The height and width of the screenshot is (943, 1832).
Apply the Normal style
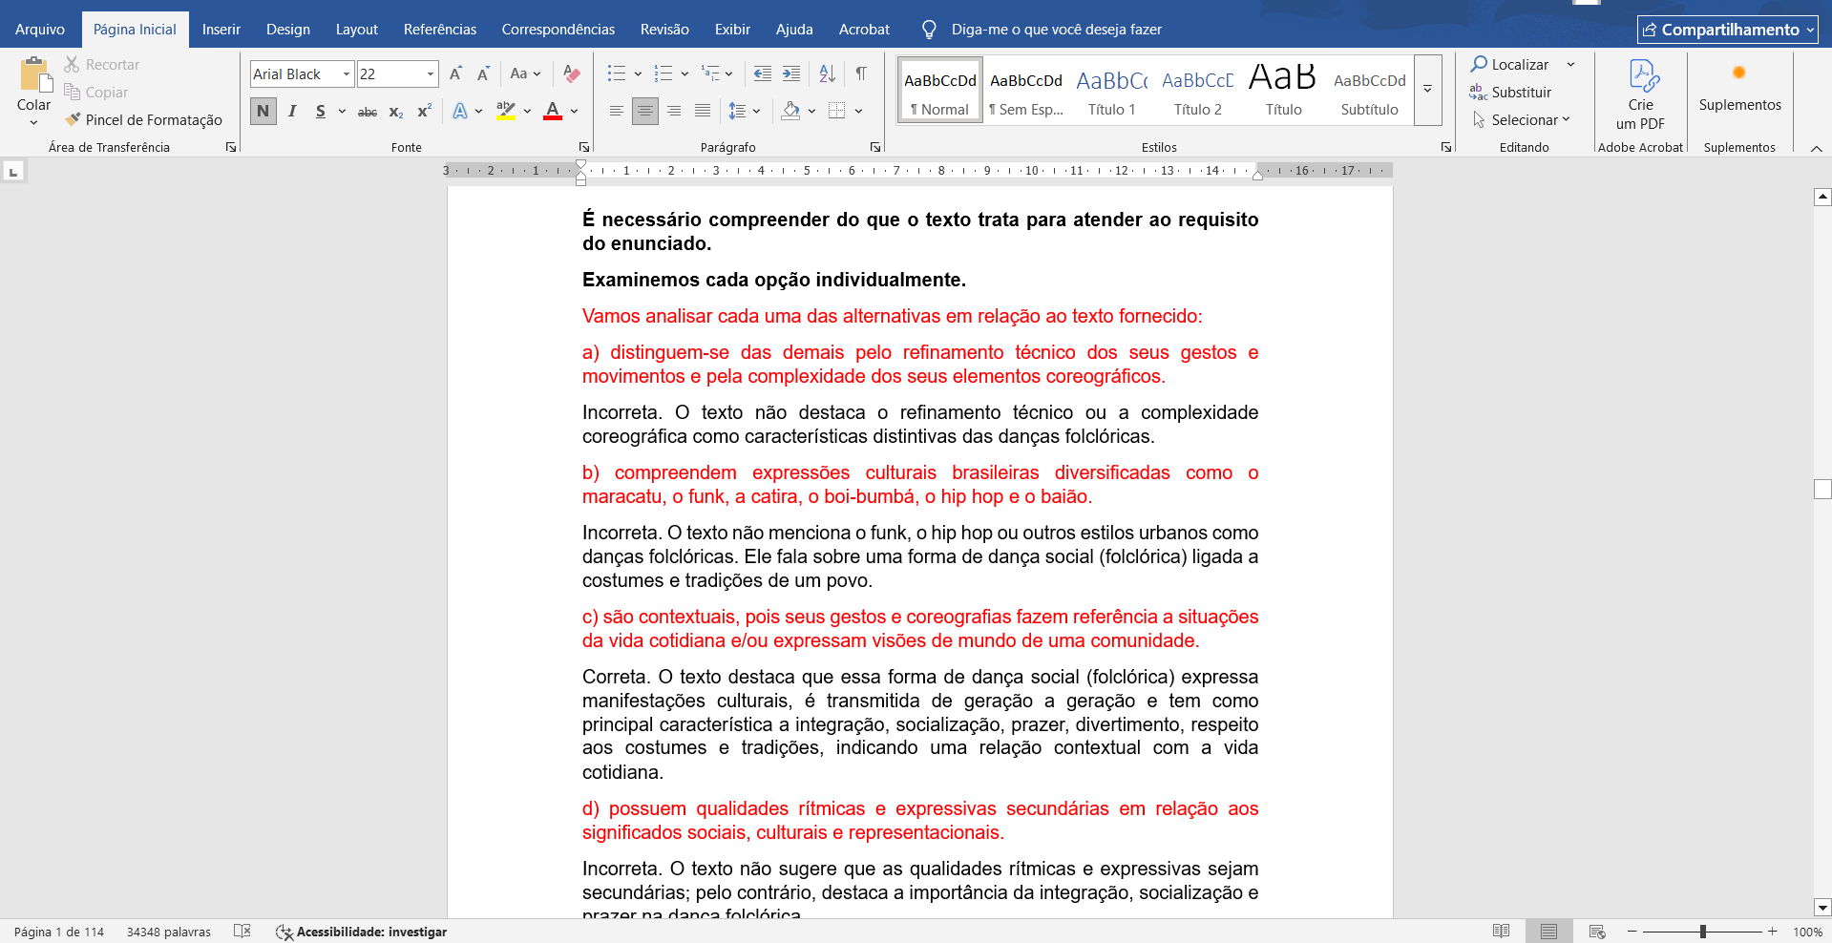(x=940, y=90)
